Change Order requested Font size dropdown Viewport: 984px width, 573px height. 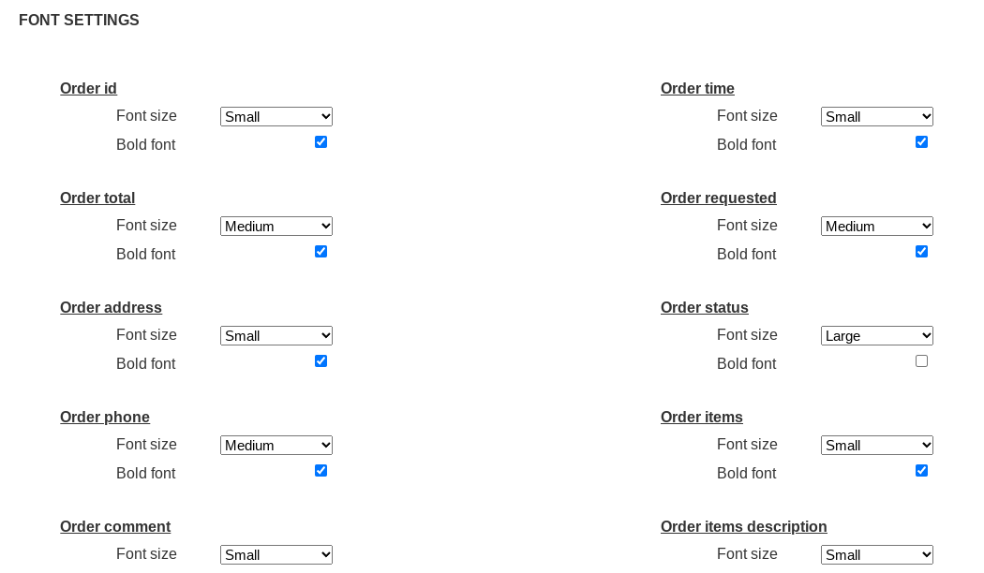click(877, 227)
